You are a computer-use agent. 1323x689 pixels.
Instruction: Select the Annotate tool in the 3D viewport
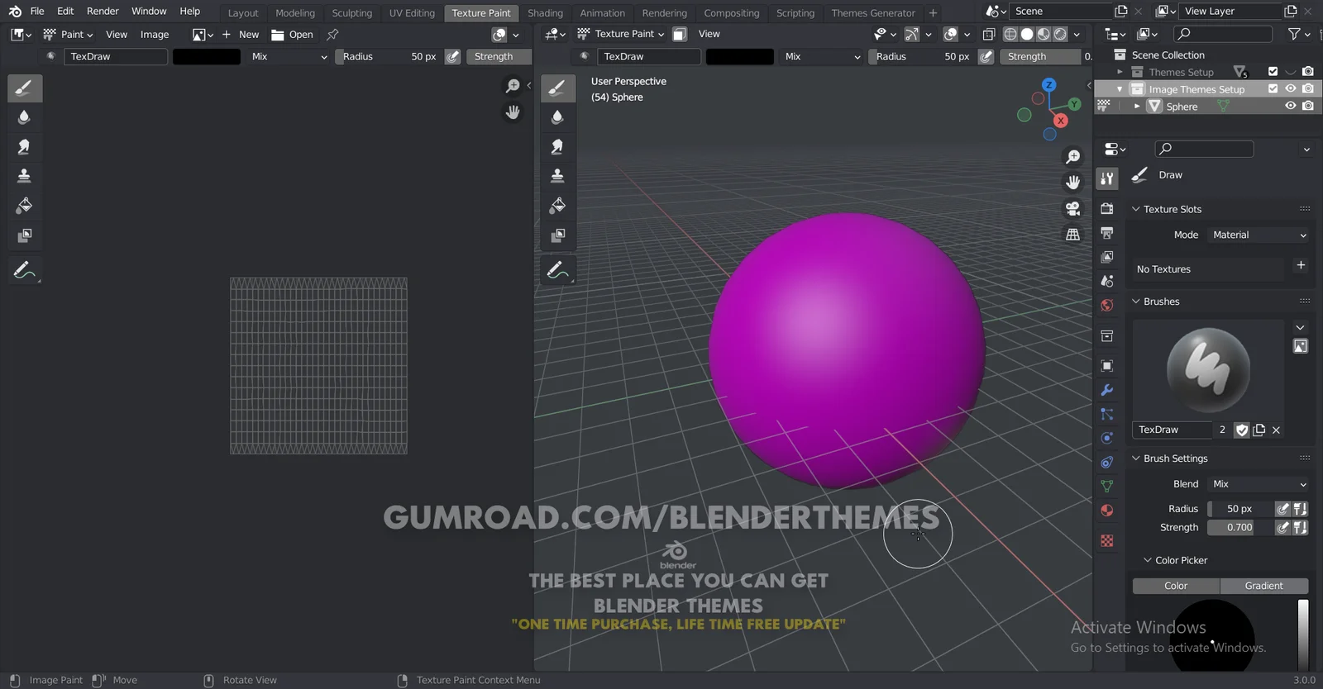click(x=558, y=270)
